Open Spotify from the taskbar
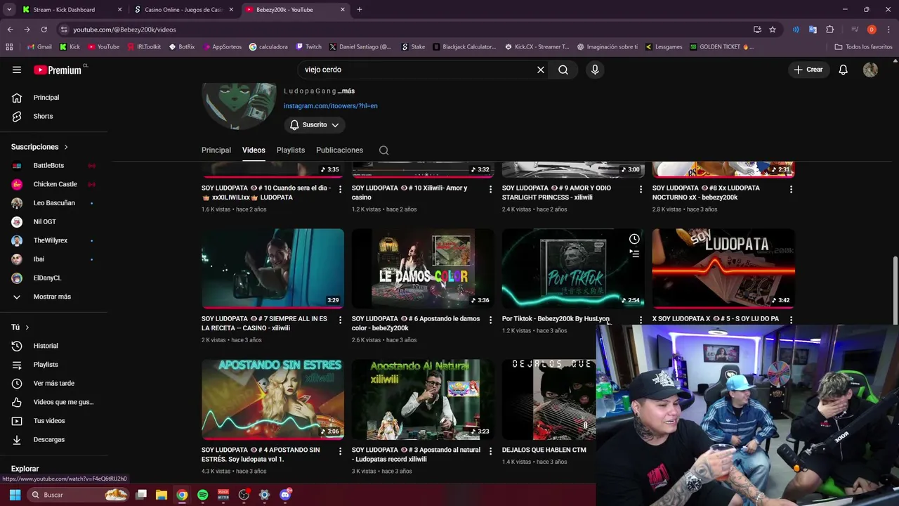Screen dimensions: 899x506 (x=202, y=495)
